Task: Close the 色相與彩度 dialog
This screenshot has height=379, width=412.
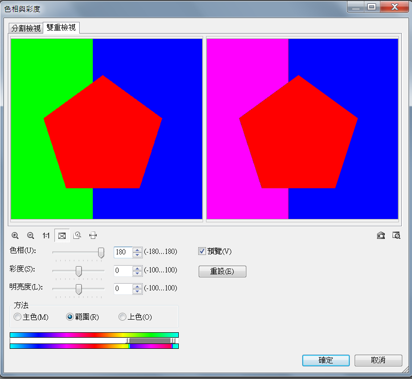Action: tap(395, 7)
